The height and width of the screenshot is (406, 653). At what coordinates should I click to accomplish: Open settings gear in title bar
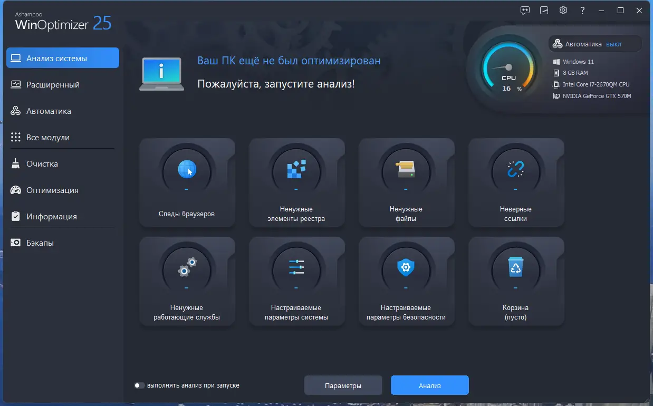tap(563, 11)
